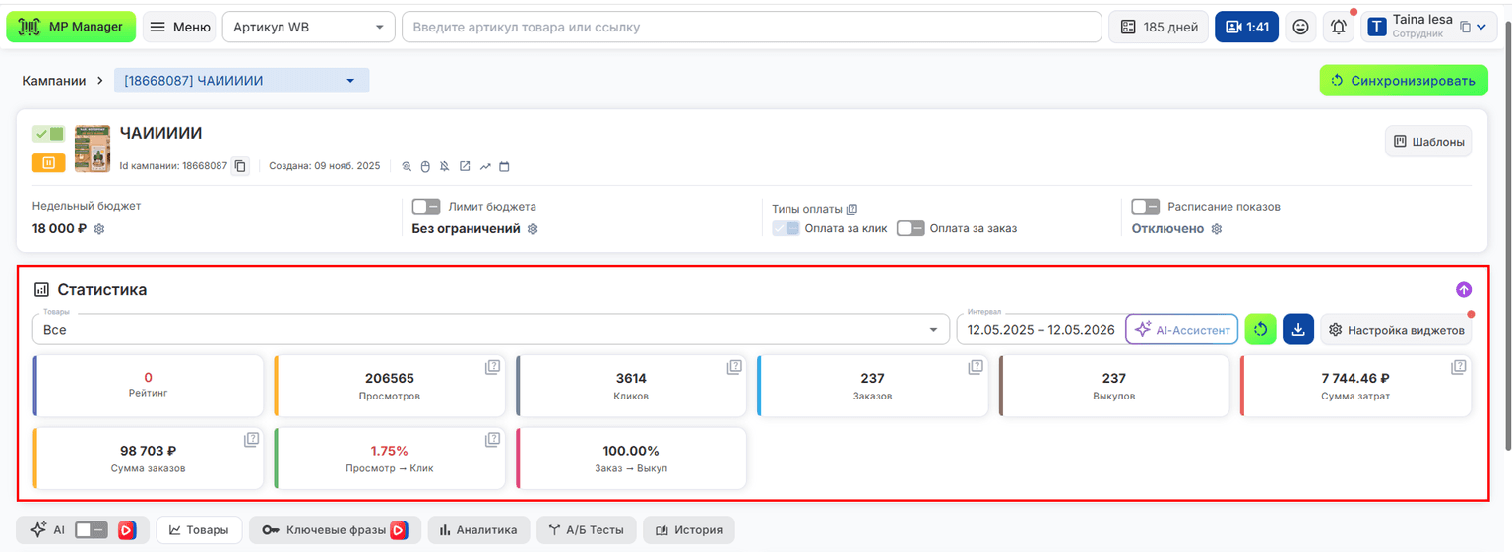Click the trend line chart icon
Image resolution: width=1512 pixels, height=552 pixels.
pyautogui.click(x=484, y=166)
